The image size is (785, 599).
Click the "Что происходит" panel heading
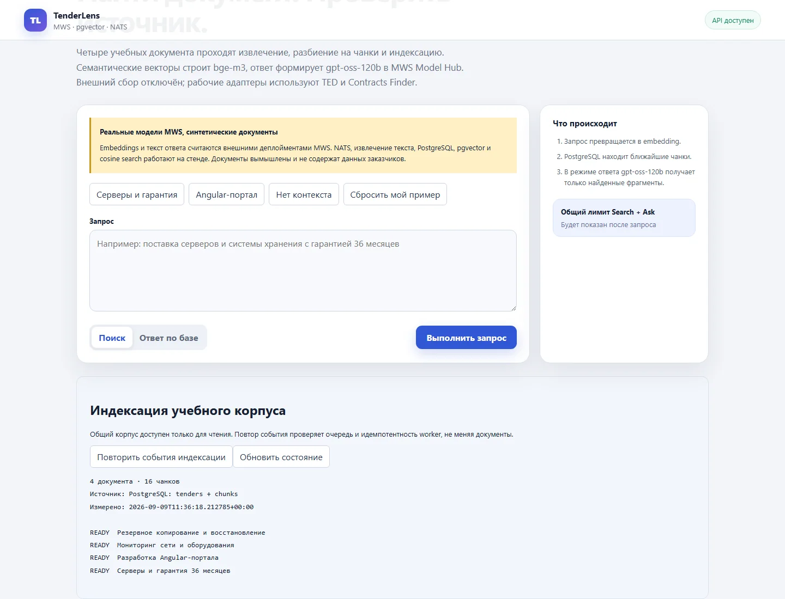(585, 124)
